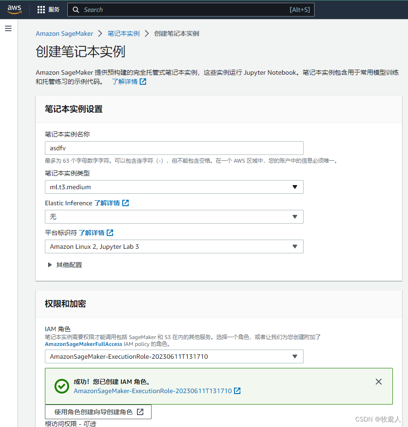
Task: Click external link icon beside Elastic Inference 了解详情
Action: [x=125, y=203]
